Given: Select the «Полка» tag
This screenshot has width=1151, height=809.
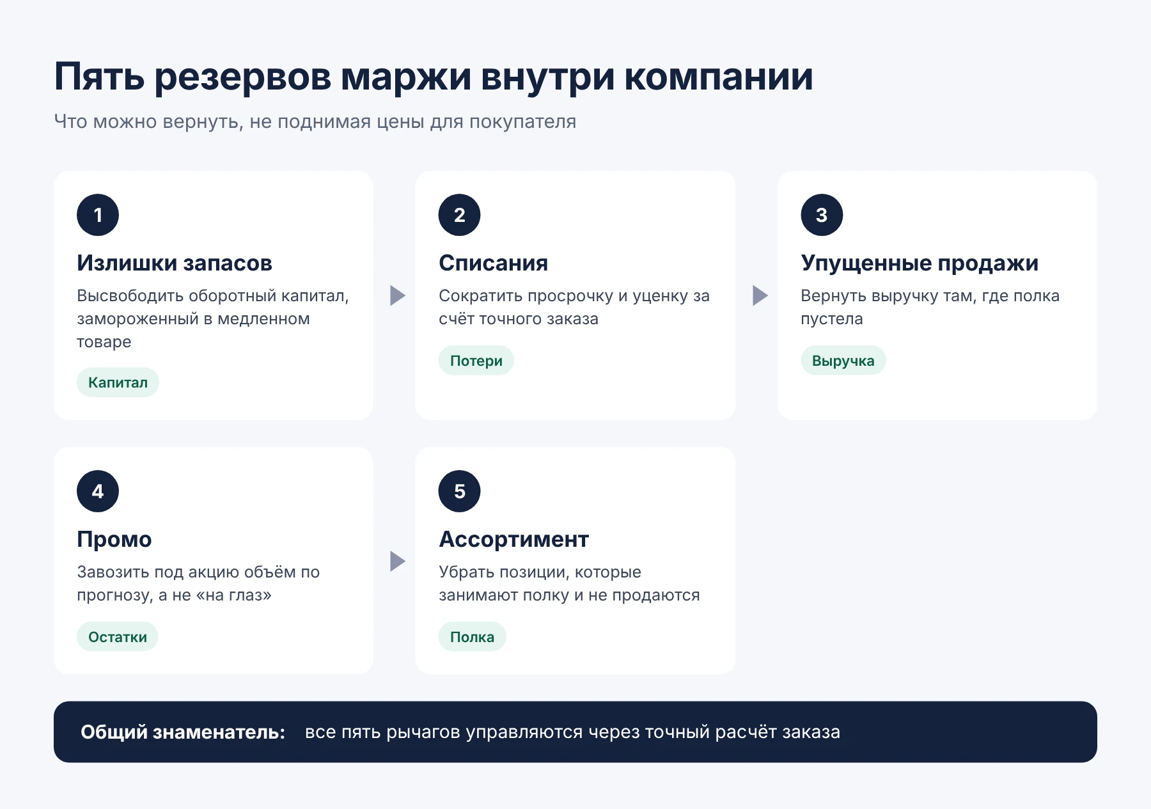Looking at the screenshot, I should 472,637.
